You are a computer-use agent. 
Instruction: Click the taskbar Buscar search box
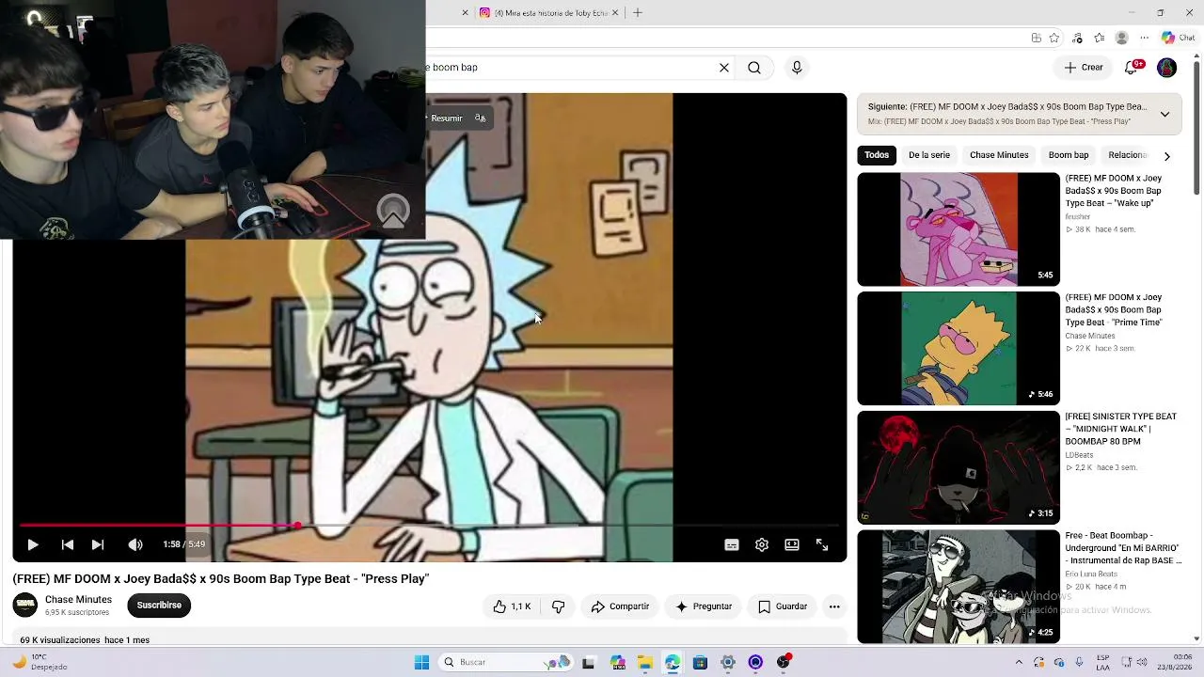pyautogui.click(x=506, y=663)
